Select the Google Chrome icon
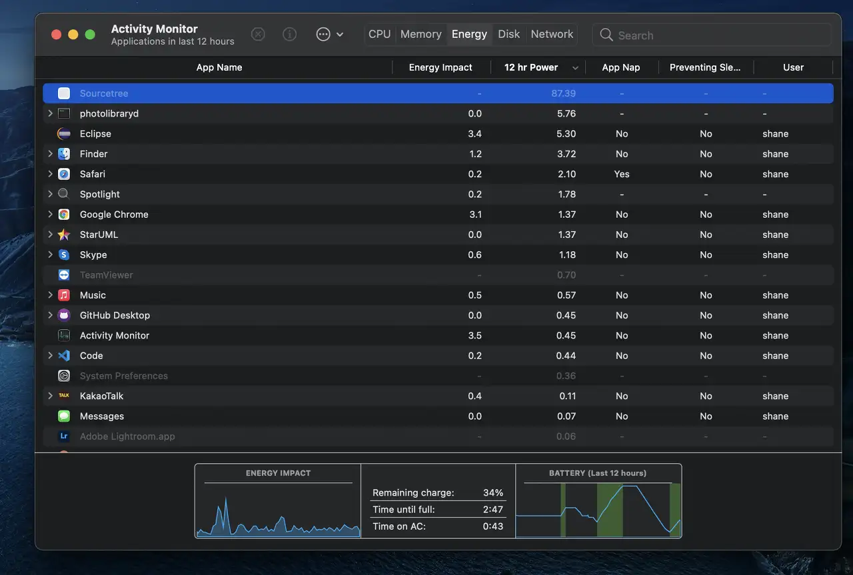The height and width of the screenshot is (575, 853). pyautogui.click(x=64, y=215)
